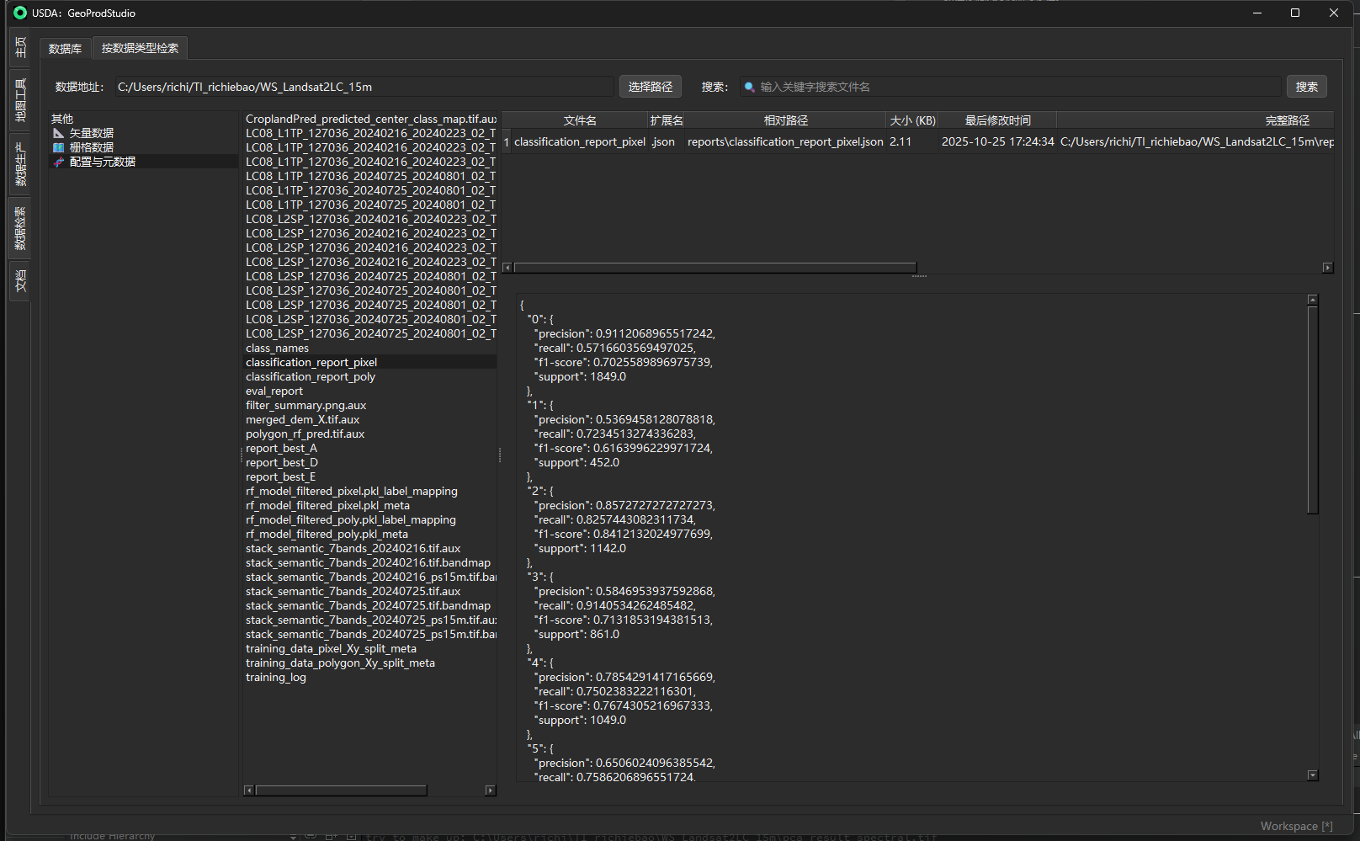
Task: Click the keyword search input field
Action: tap(1010, 87)
